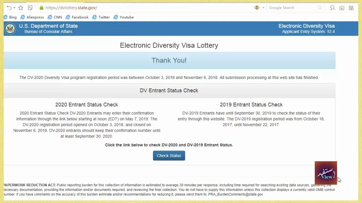Open the CNN bookmark
Screen dimensions: 362x203
55,17
